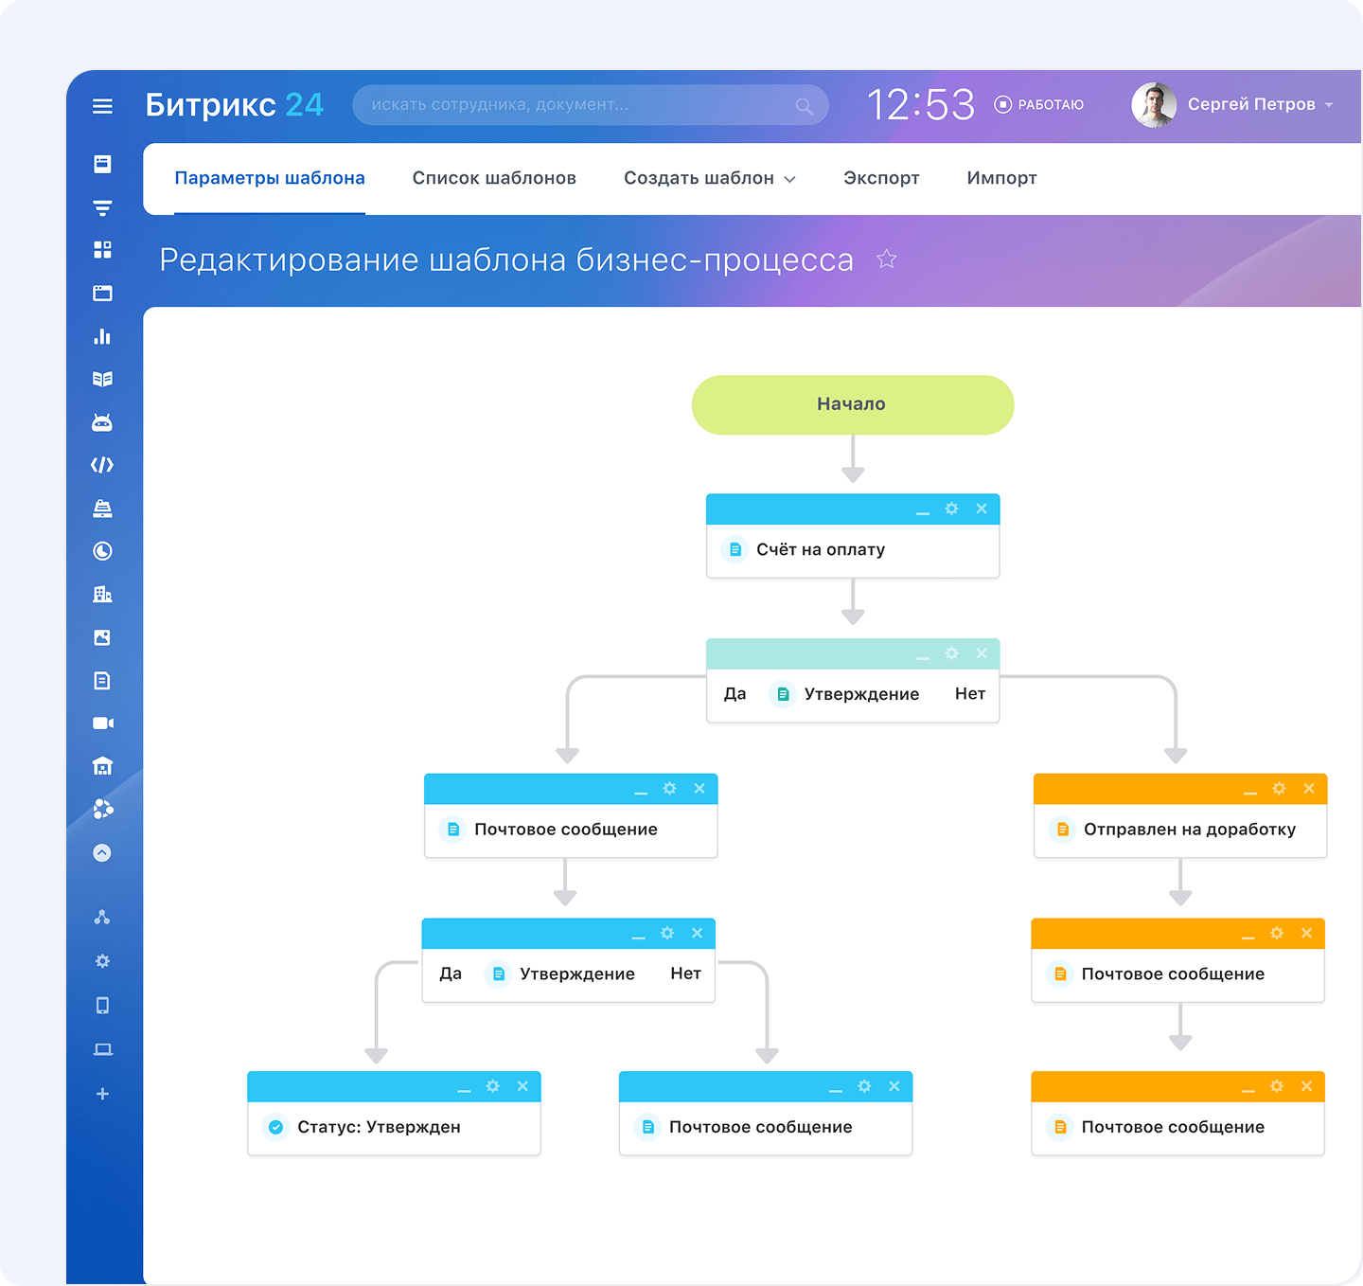Click the employee and document search field

click(x=577, y=105)
